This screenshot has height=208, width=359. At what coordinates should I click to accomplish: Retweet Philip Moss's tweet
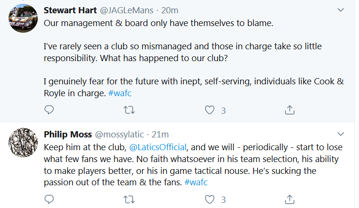coord(129,199)
